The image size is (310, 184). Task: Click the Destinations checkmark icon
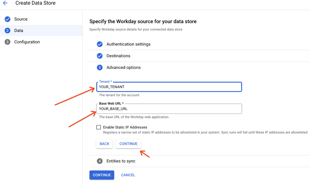tap(100, 56)
